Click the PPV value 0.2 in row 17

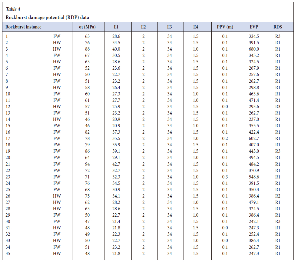pyautogui.click(x=225, y=138)
